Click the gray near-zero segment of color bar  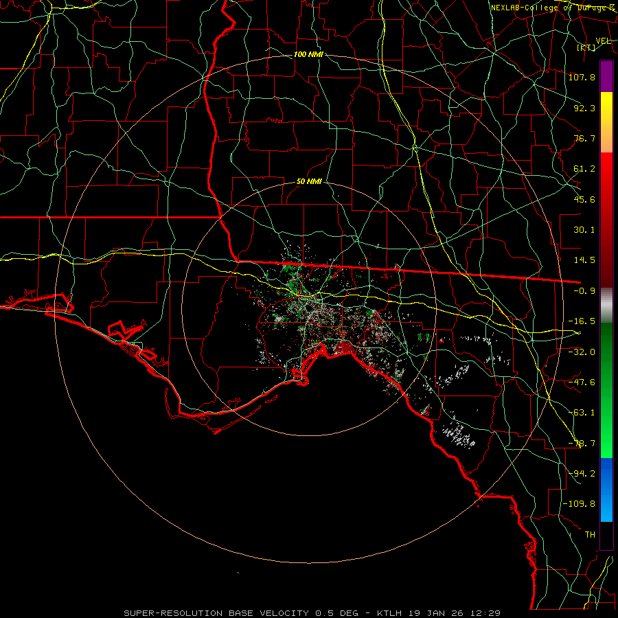pyautogui.click(x=606, y=306)
